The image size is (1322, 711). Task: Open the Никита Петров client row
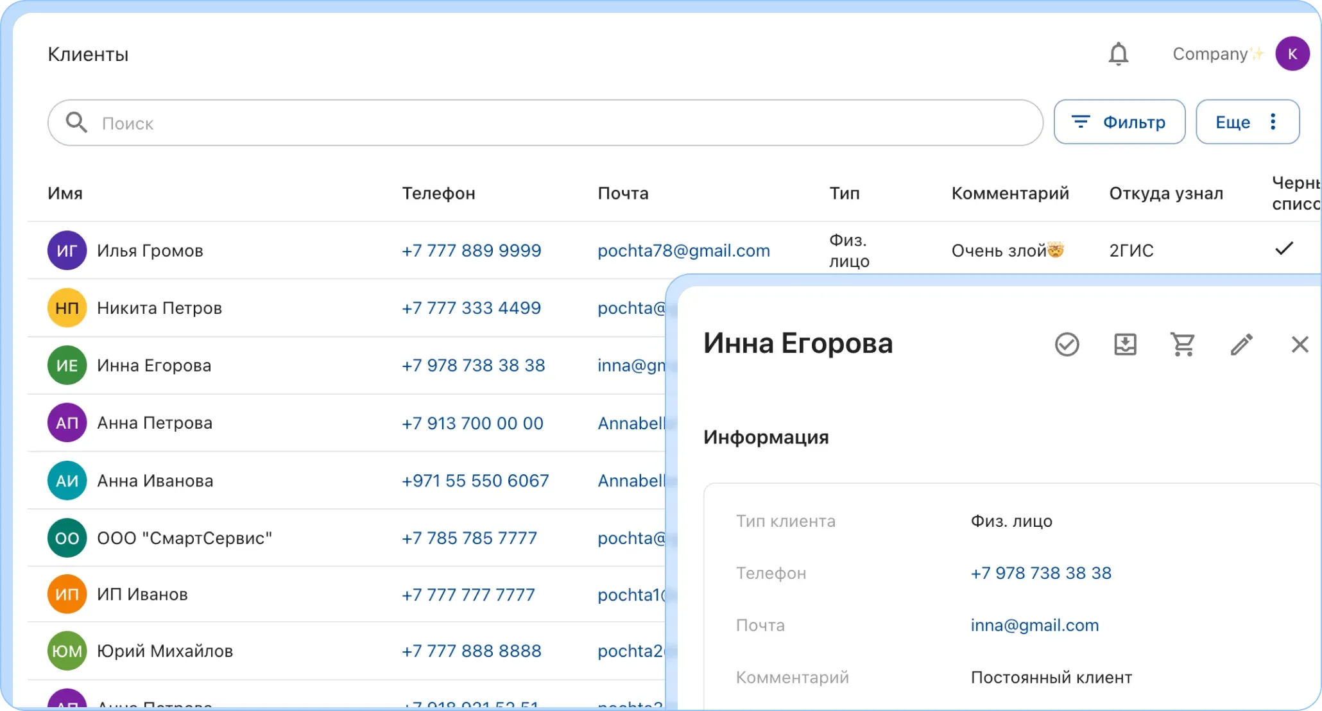click(x=347, y=308)
